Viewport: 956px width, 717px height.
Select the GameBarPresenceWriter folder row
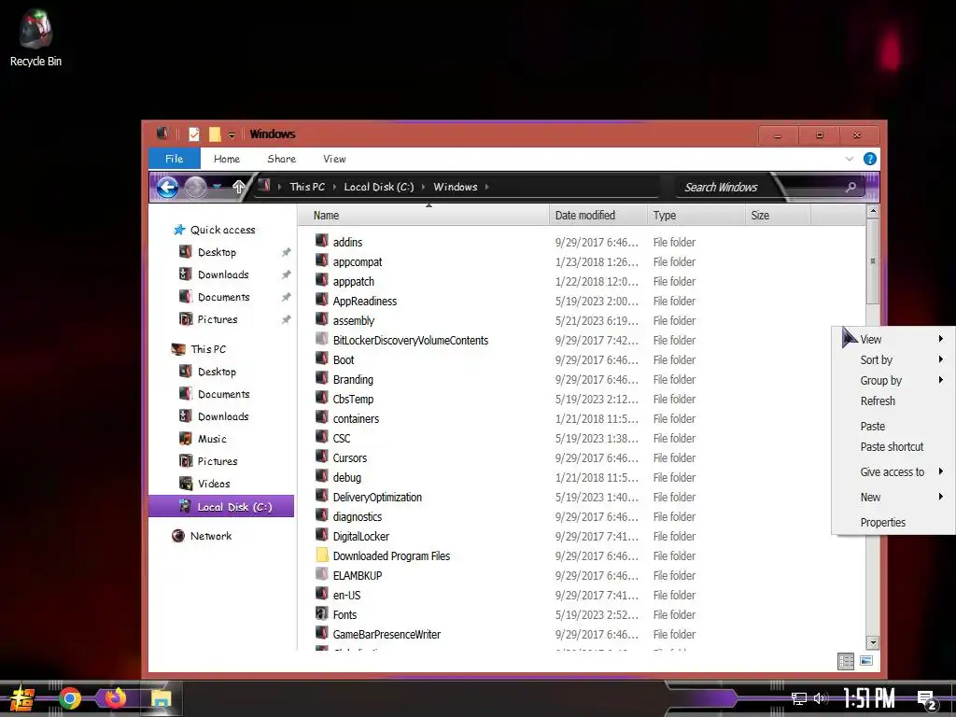tap(506, 634)
